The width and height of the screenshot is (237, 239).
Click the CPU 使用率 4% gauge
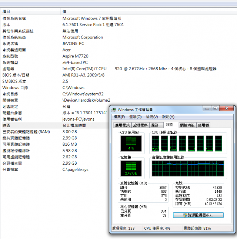tap(131, 144)
